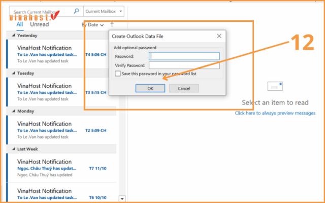Collapse the Last Week message group
This screenshot has height=203, width=325.
point(13,149)
